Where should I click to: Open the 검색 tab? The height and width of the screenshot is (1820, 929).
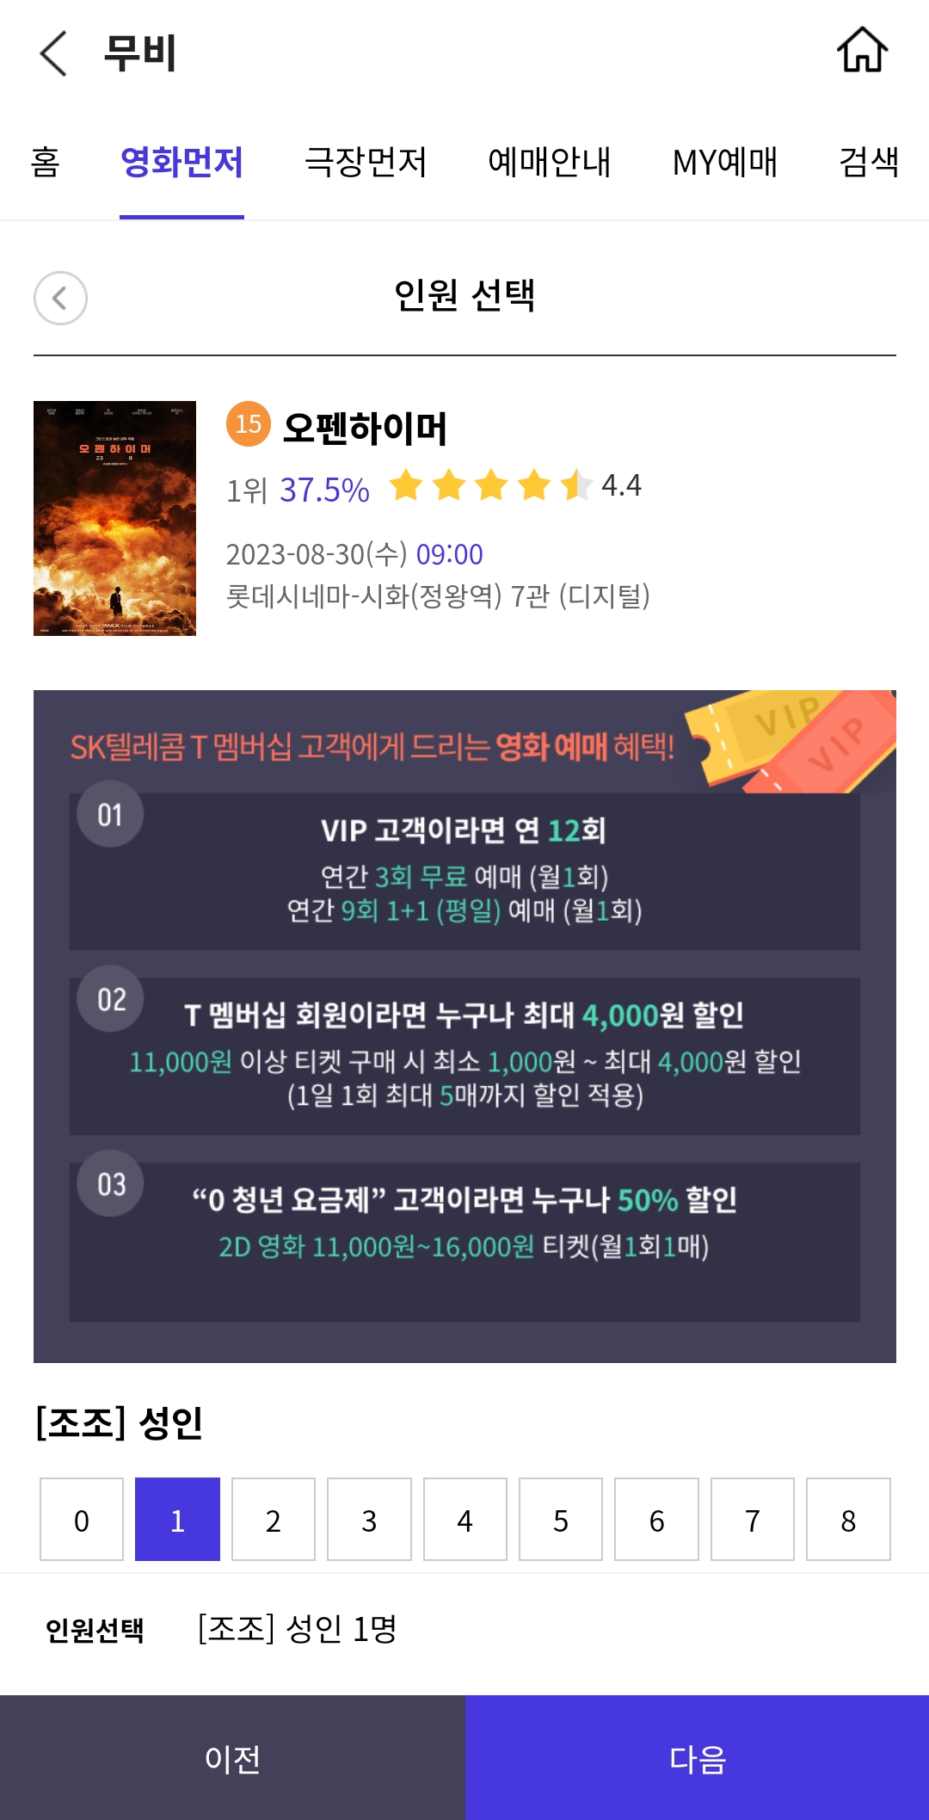[869, 162]
